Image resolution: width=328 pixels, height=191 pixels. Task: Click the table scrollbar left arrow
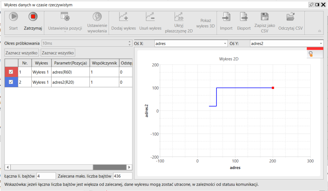(x=8, y=167)
